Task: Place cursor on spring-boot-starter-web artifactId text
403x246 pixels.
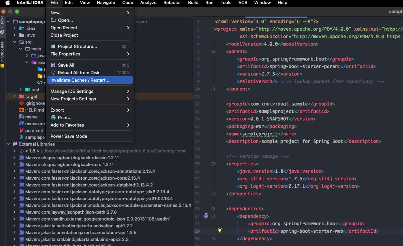Action: tap(312, 231)
